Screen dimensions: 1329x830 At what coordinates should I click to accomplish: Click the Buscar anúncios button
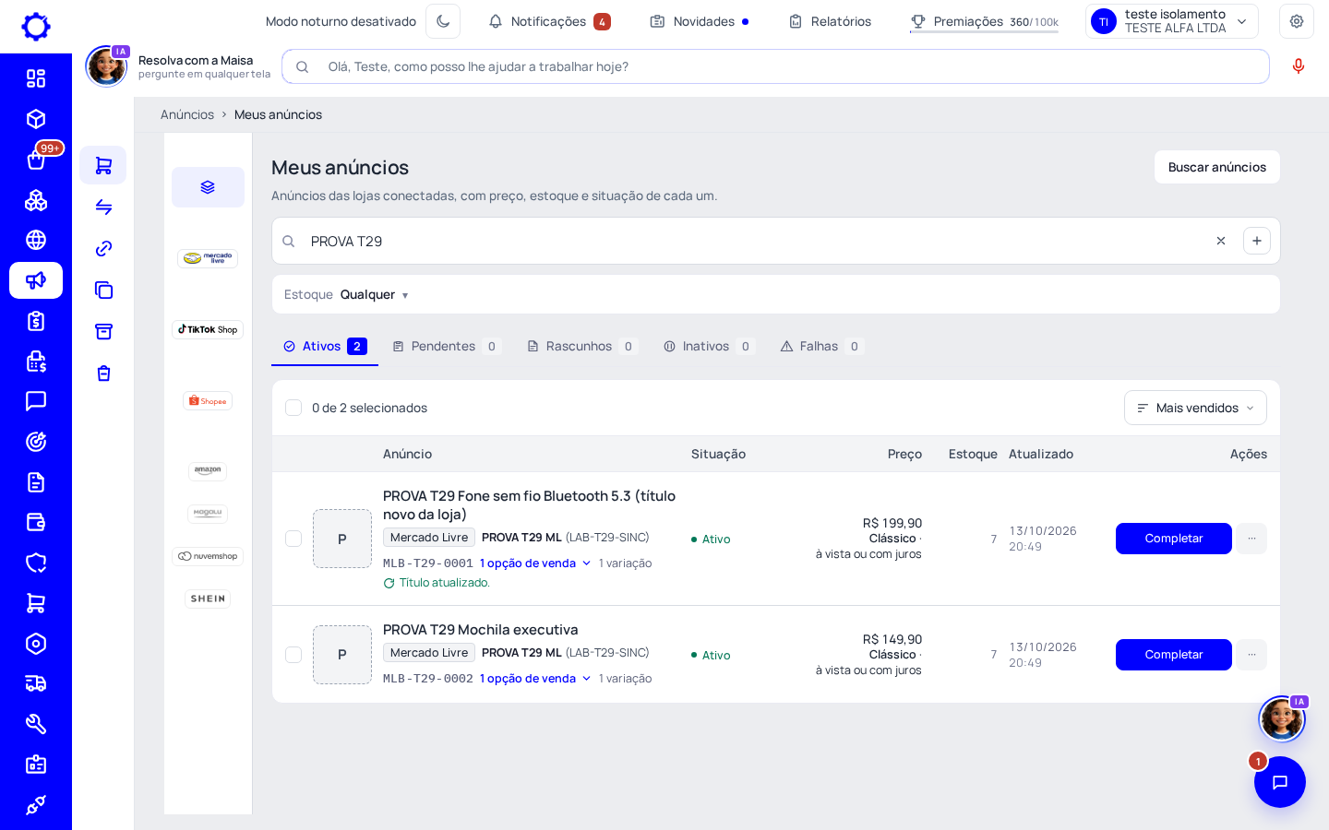pyautogui.click(x=1216, y=167)
